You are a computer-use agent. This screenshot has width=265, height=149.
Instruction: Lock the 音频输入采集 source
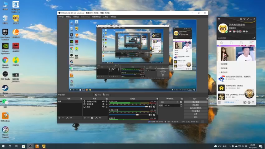coord(106,102)
